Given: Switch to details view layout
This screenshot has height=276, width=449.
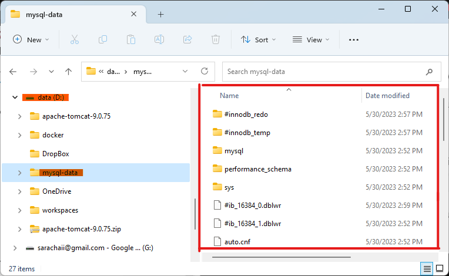Looking at the screenshot, I should point(427,268).
